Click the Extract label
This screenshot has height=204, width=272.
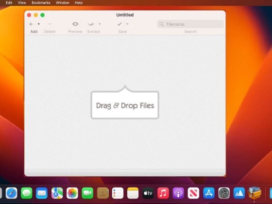[94, 32]
